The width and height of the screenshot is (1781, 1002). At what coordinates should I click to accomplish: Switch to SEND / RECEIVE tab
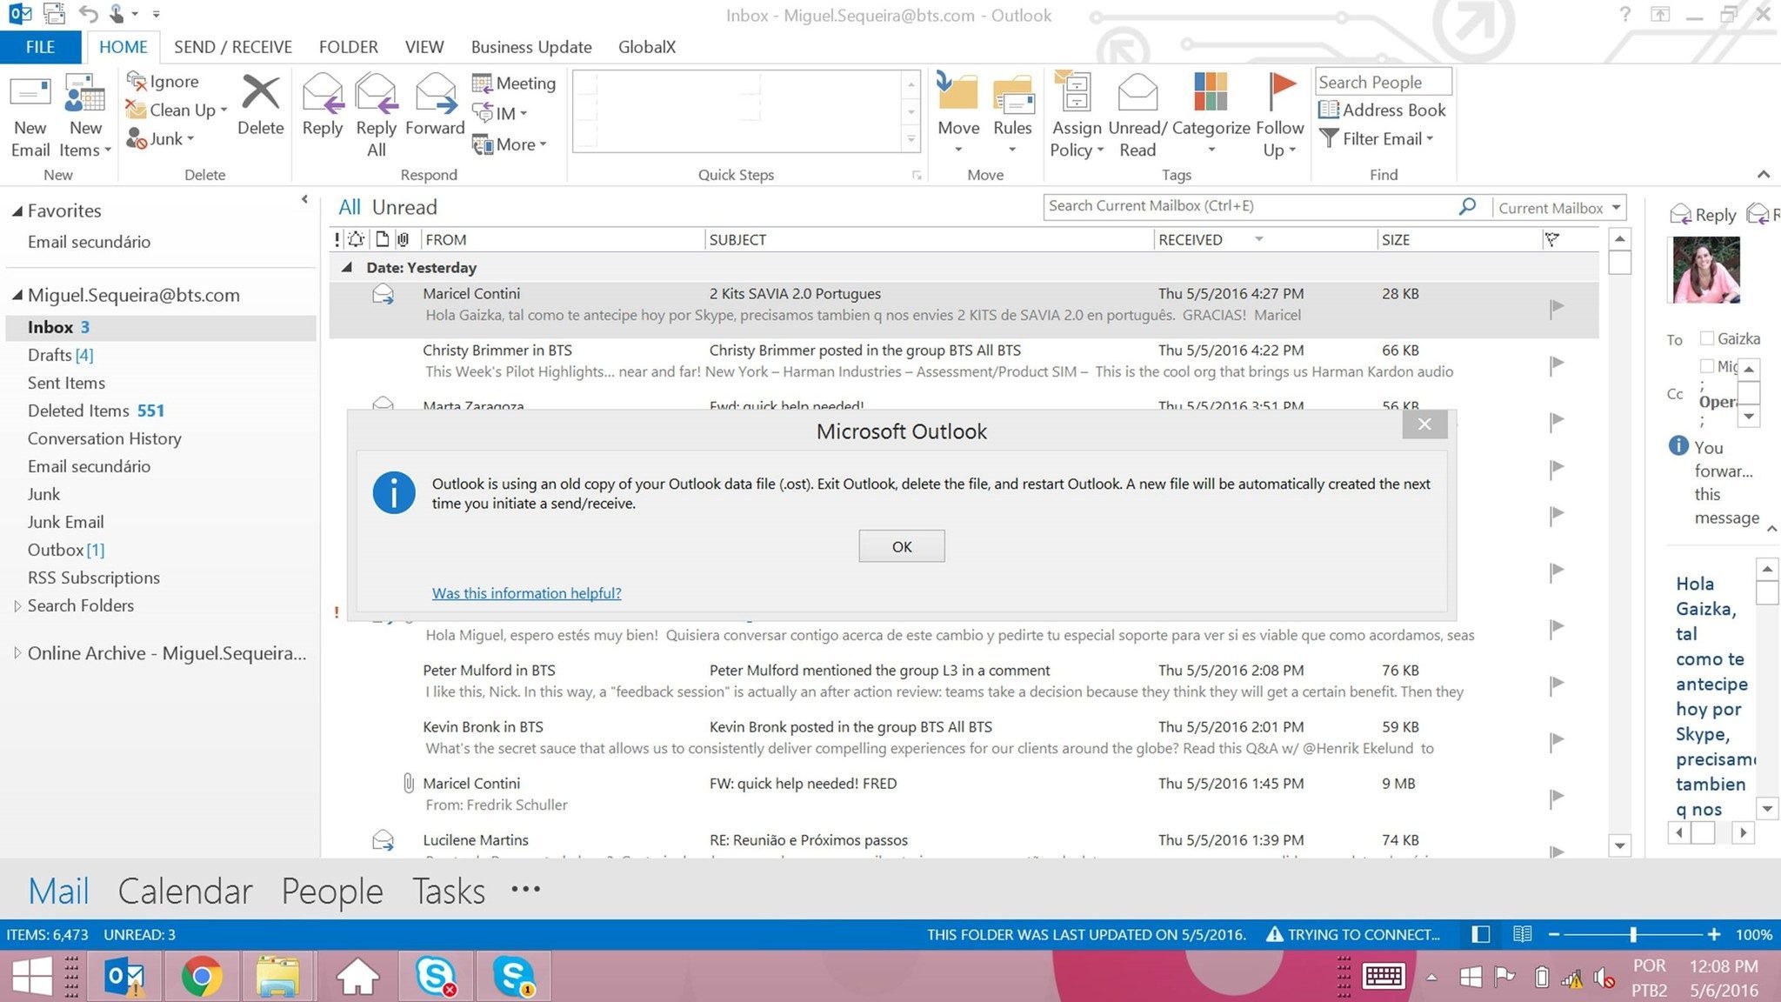click(x=233, y=47)
